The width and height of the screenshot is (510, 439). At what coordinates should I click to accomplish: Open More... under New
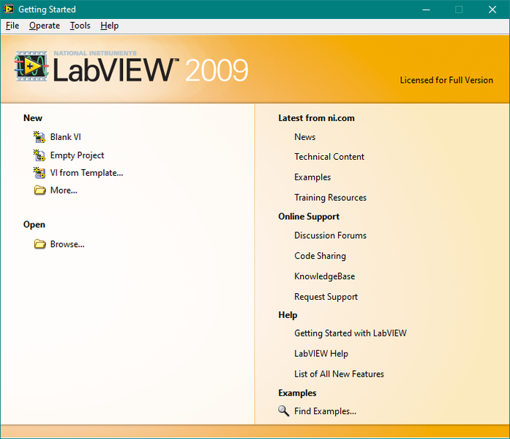[64, 191]
